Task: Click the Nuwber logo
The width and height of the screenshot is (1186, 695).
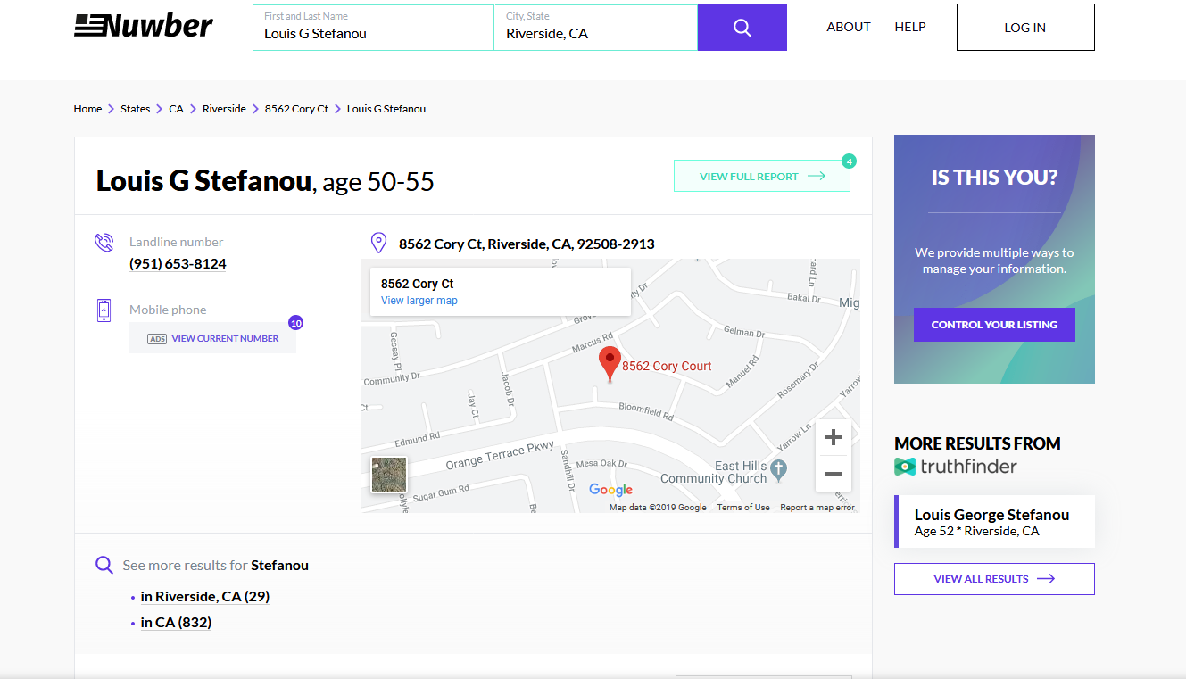Action: coord(143,25)
